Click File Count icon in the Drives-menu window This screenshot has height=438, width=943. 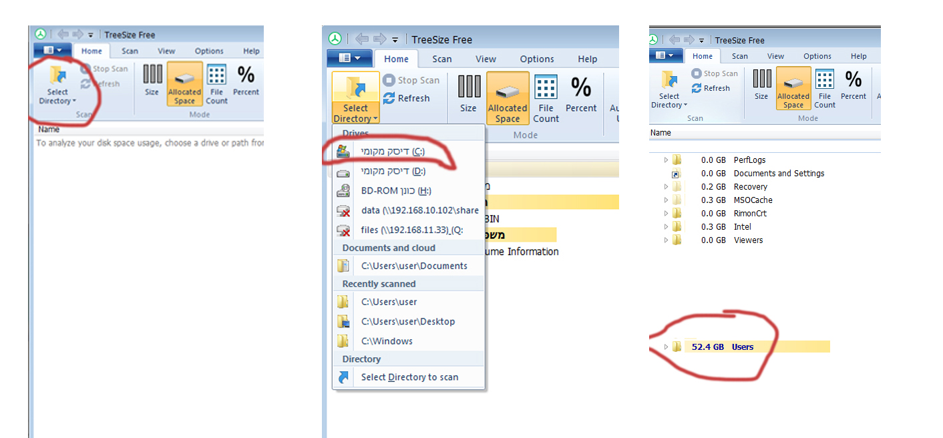[546, 98]
